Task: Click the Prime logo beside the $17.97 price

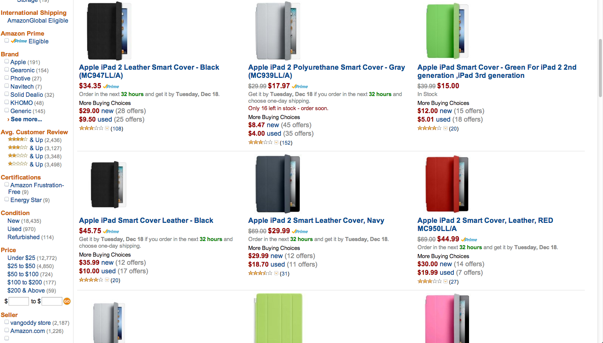Action: (x=300, y=86)
